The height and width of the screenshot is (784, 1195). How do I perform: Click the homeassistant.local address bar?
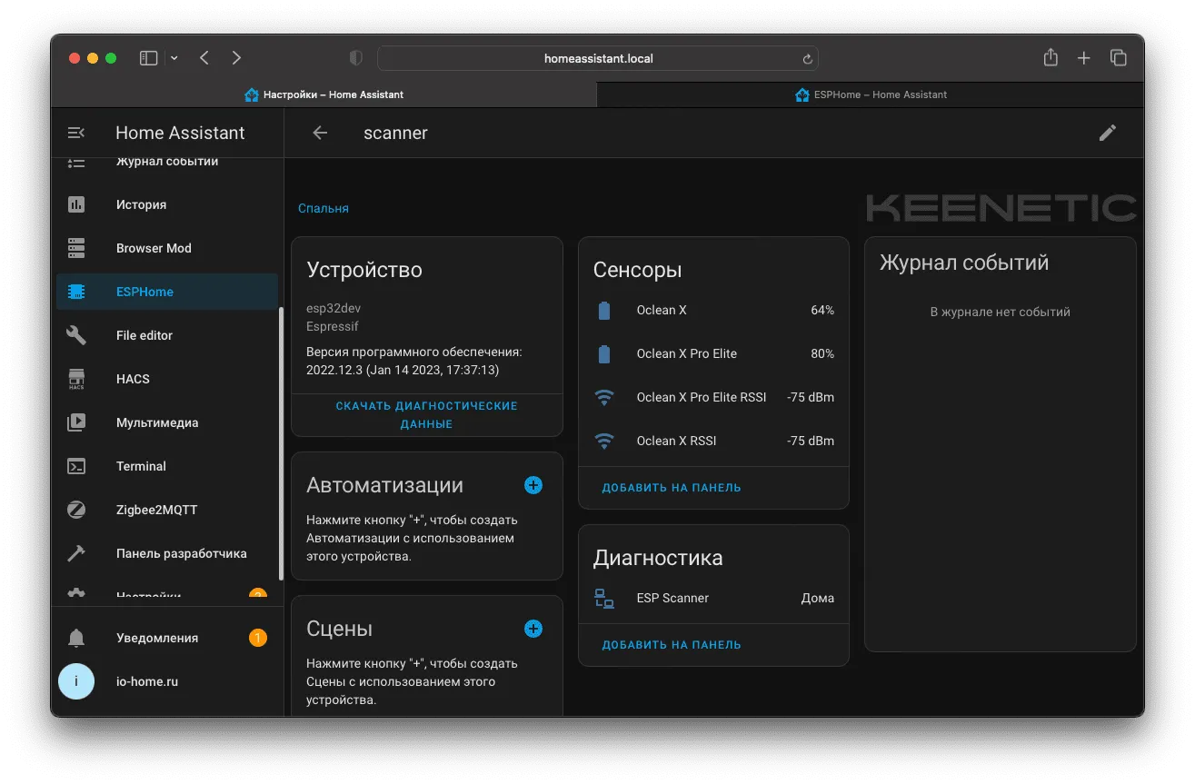[x=598, y=58]
